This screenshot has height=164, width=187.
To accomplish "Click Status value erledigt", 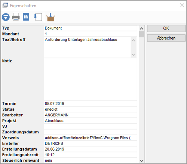I will click(x=91, y=109).
